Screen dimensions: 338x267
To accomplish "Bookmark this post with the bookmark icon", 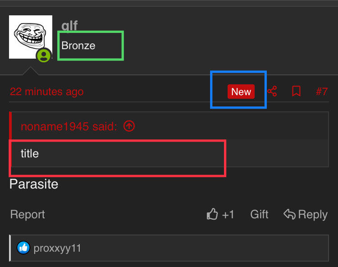I will pos(296,91).
